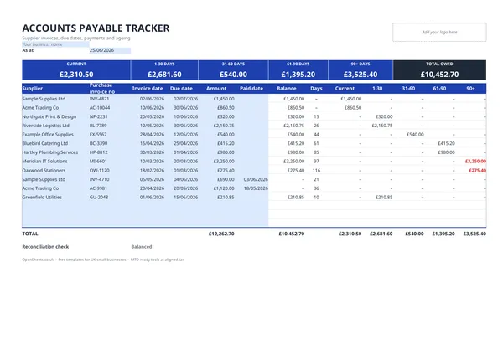Image resolution: width=503 pixels, height=355 pixels.
Task: Click the TOTAL row label
Action: [x=30, y=234]
